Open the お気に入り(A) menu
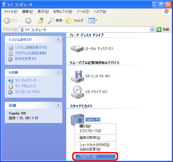The width and height of the screenshot is (173, 162). coord(63,12)
